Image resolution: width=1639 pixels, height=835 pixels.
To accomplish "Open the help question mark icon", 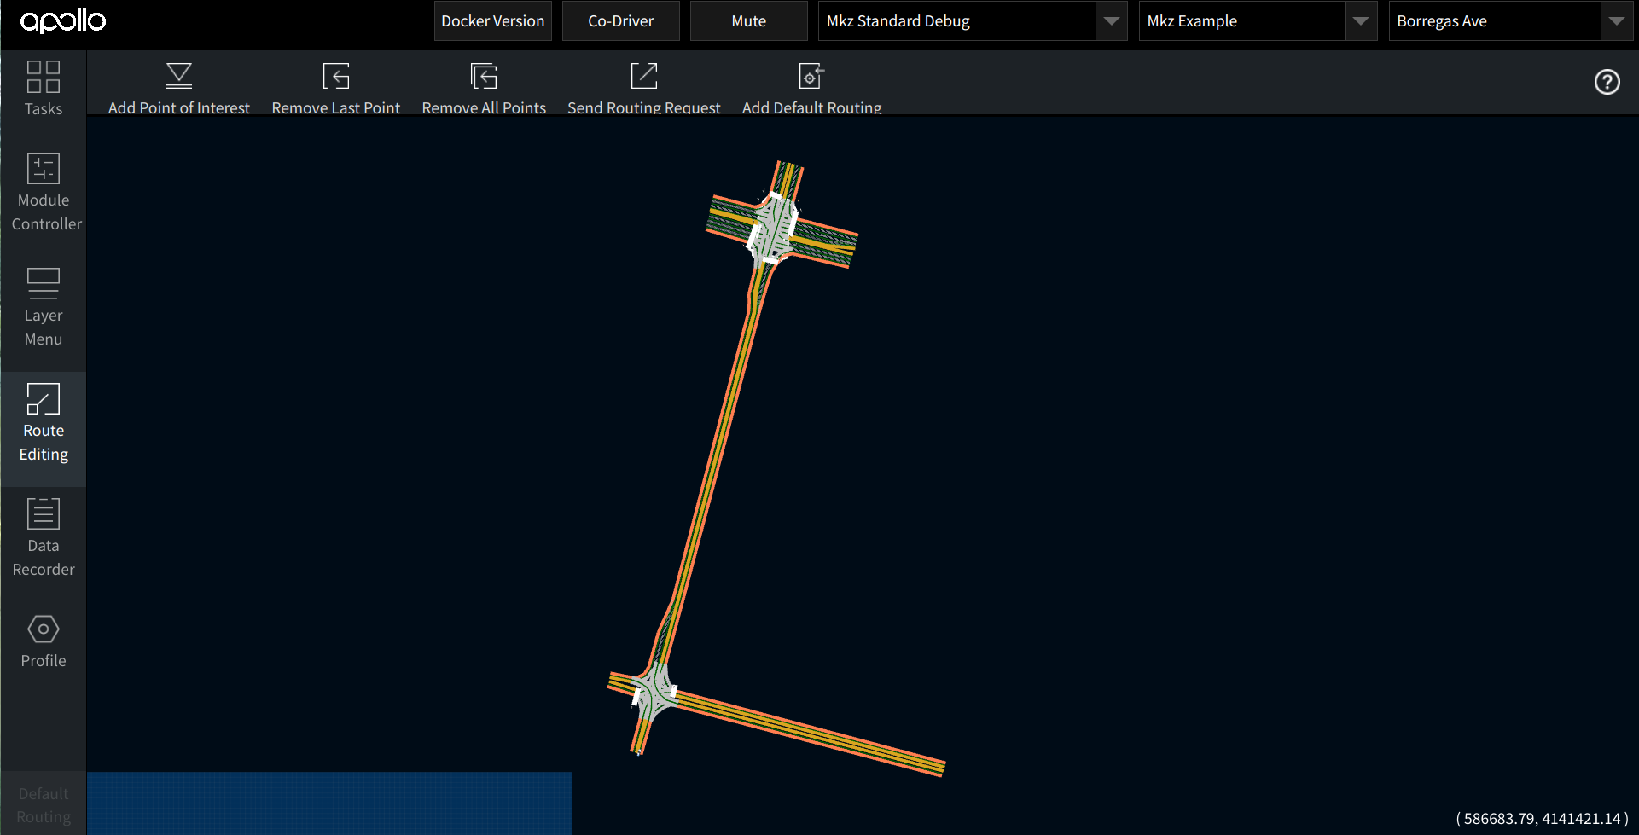I will [x=1607, y=82].
